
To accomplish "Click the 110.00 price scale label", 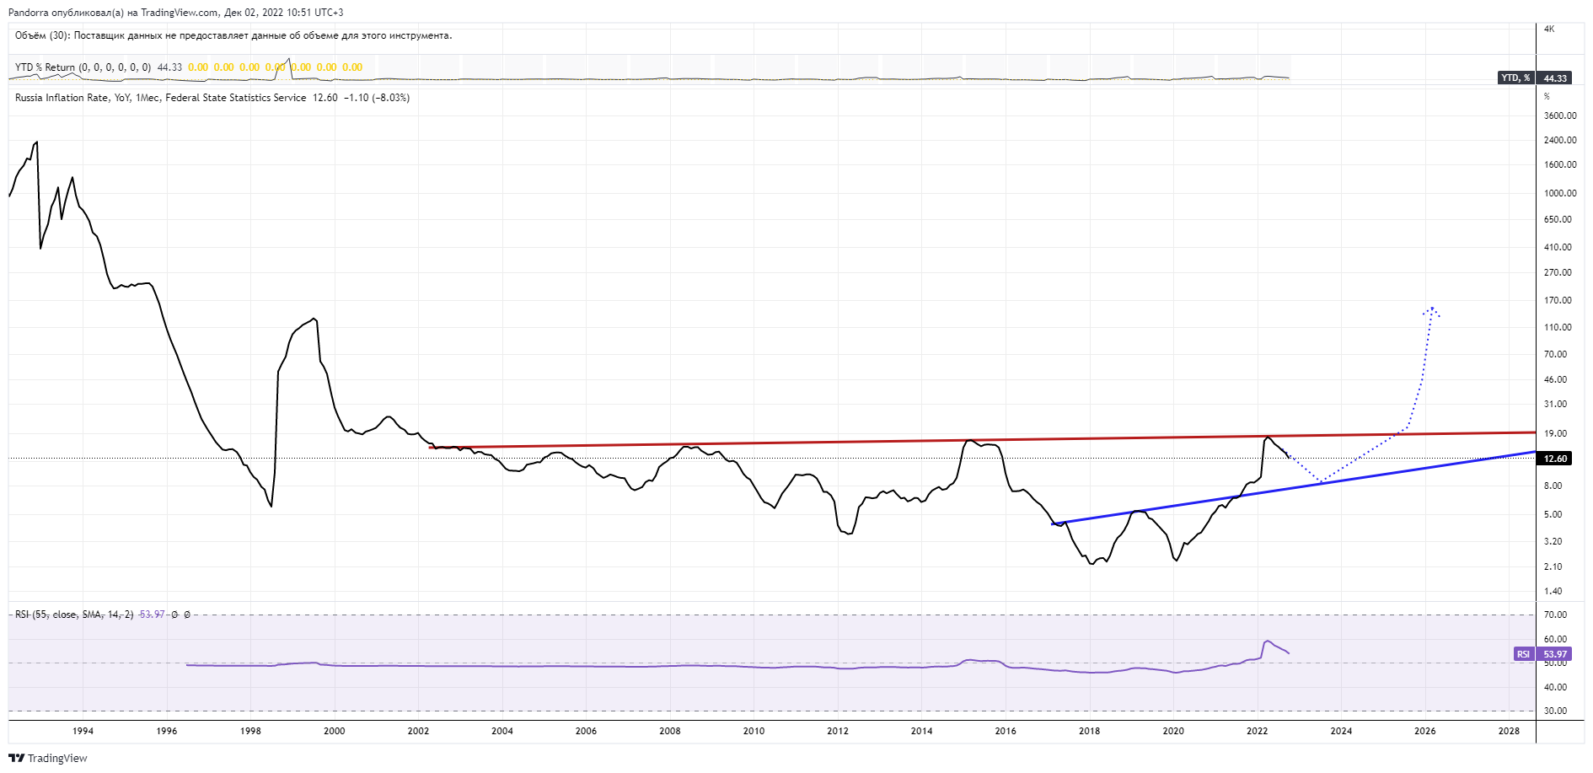I will [1558, 327].
